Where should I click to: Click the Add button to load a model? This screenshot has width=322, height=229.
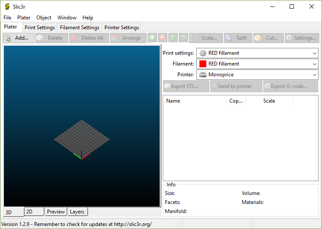pyautogui.click(x=18, y=38)
